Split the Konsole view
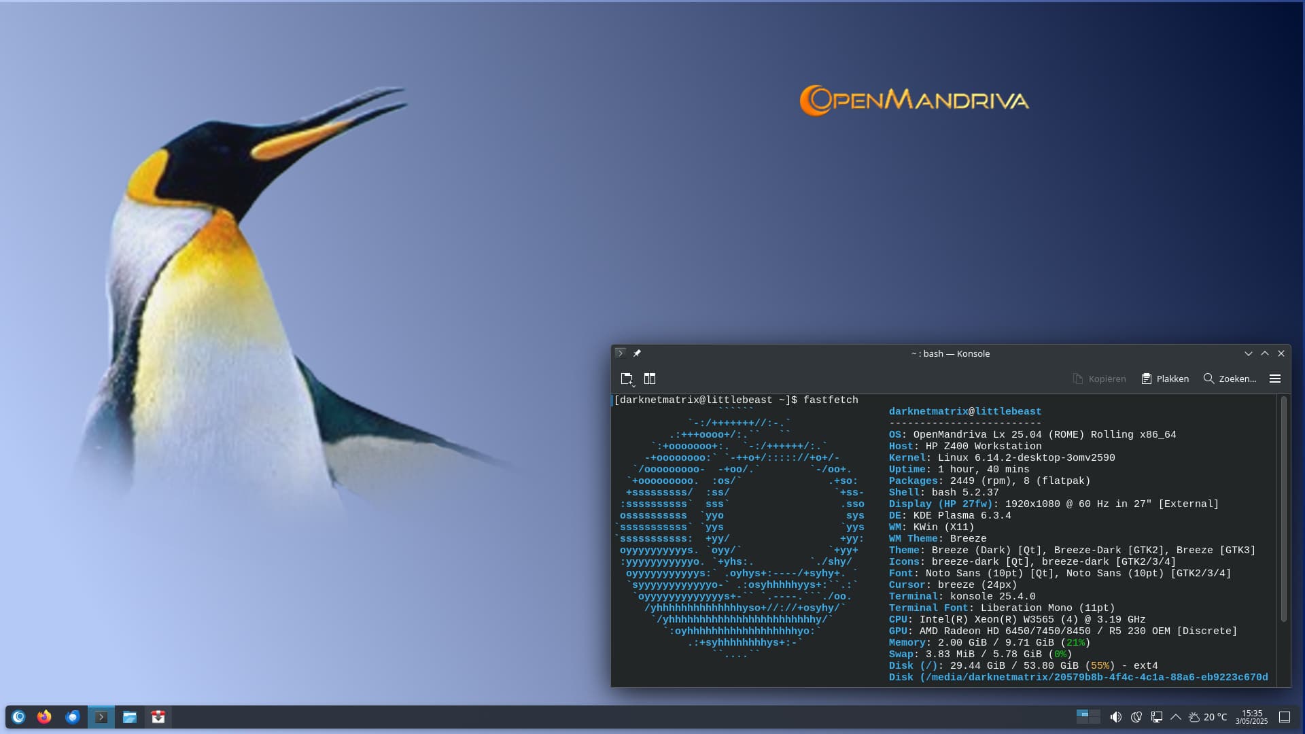Viewport: 1305px width, 734px height. coord(650,379)
